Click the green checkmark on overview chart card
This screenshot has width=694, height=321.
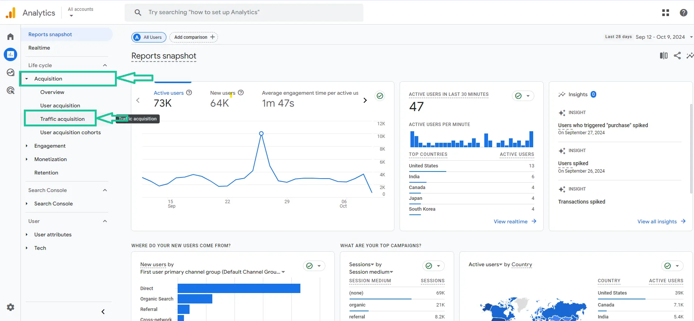[x=380, y=96]
